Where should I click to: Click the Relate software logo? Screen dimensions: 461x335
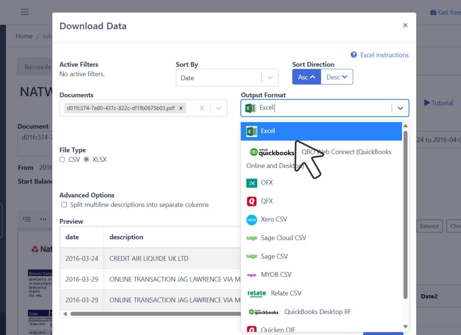[257, 293]
